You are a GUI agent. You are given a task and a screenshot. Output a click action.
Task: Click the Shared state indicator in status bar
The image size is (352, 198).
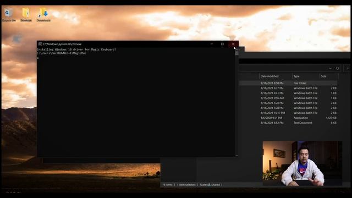click(210, 185)
